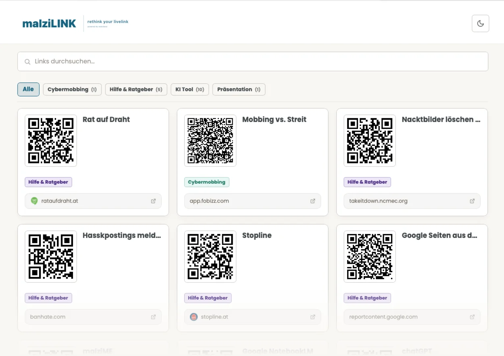Open the stopline.at link
This screenshot has height=356, width=504.
pyautogui.click(x=252, y=317)
